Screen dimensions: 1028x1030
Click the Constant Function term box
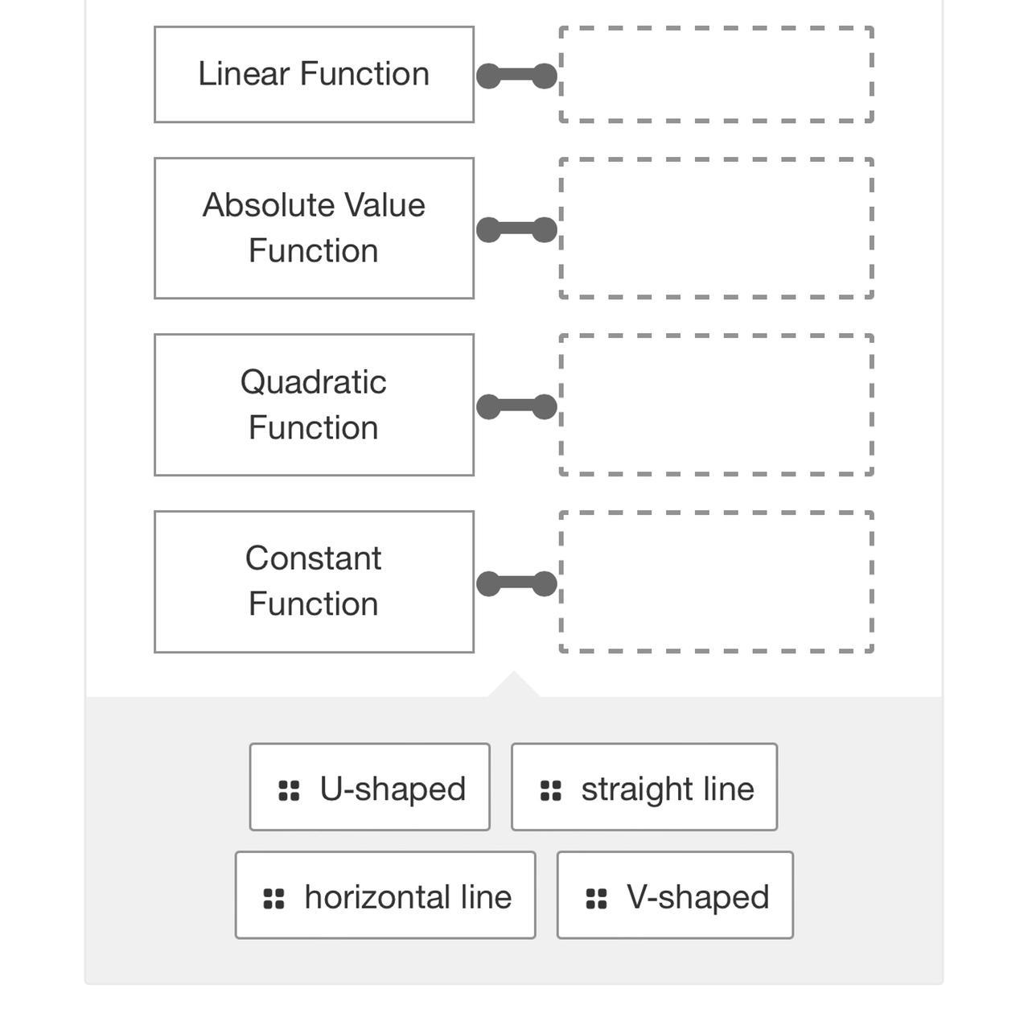(x=313, y=580)
